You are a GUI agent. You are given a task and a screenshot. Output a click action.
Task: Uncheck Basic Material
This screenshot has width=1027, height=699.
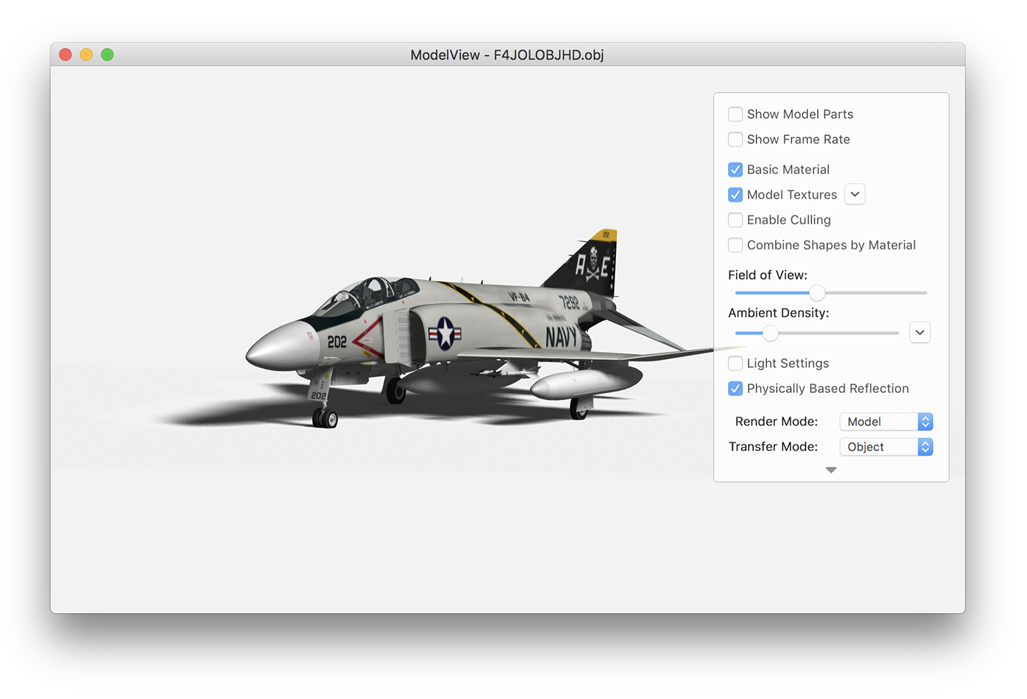click(735, 170)
